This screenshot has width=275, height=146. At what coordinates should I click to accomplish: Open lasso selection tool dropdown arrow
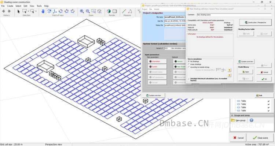click(x=36, y=11)
